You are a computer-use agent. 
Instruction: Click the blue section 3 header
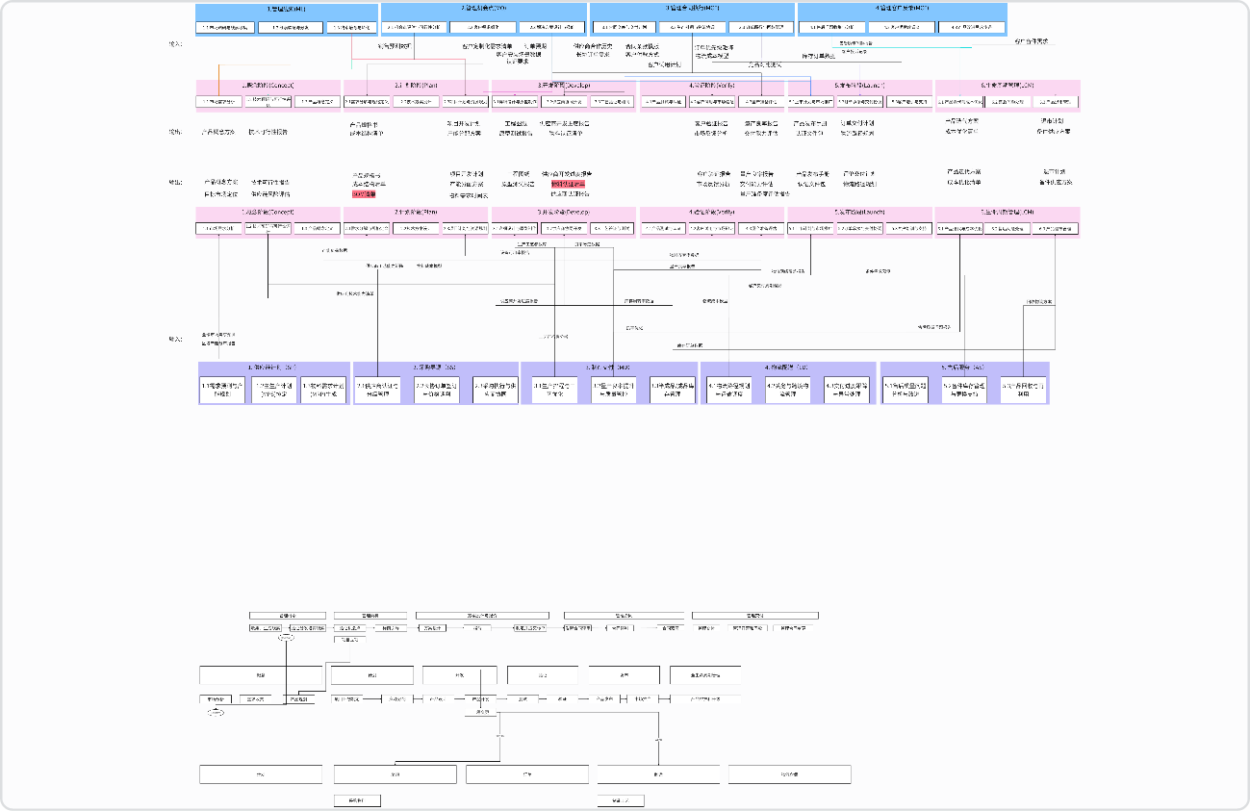pos(693,9)
